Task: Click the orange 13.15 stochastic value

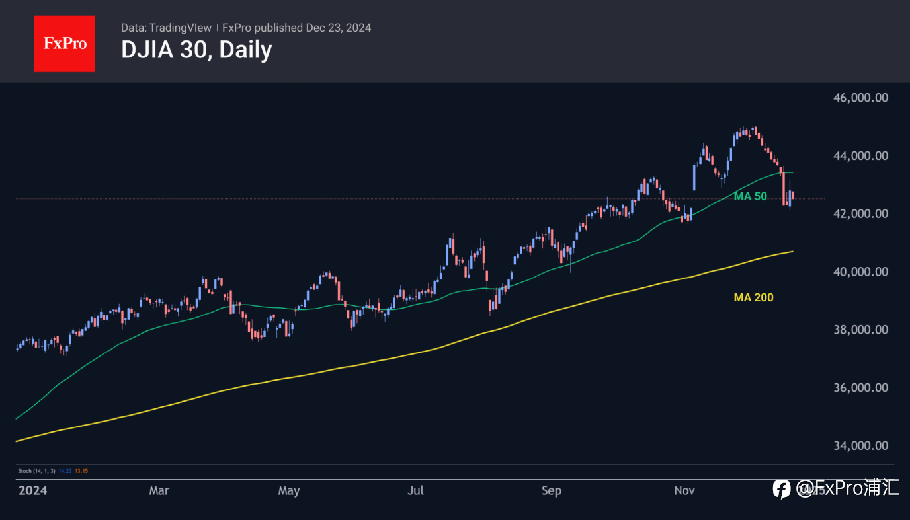Action: pyautogui.click(x=81, y=471)
